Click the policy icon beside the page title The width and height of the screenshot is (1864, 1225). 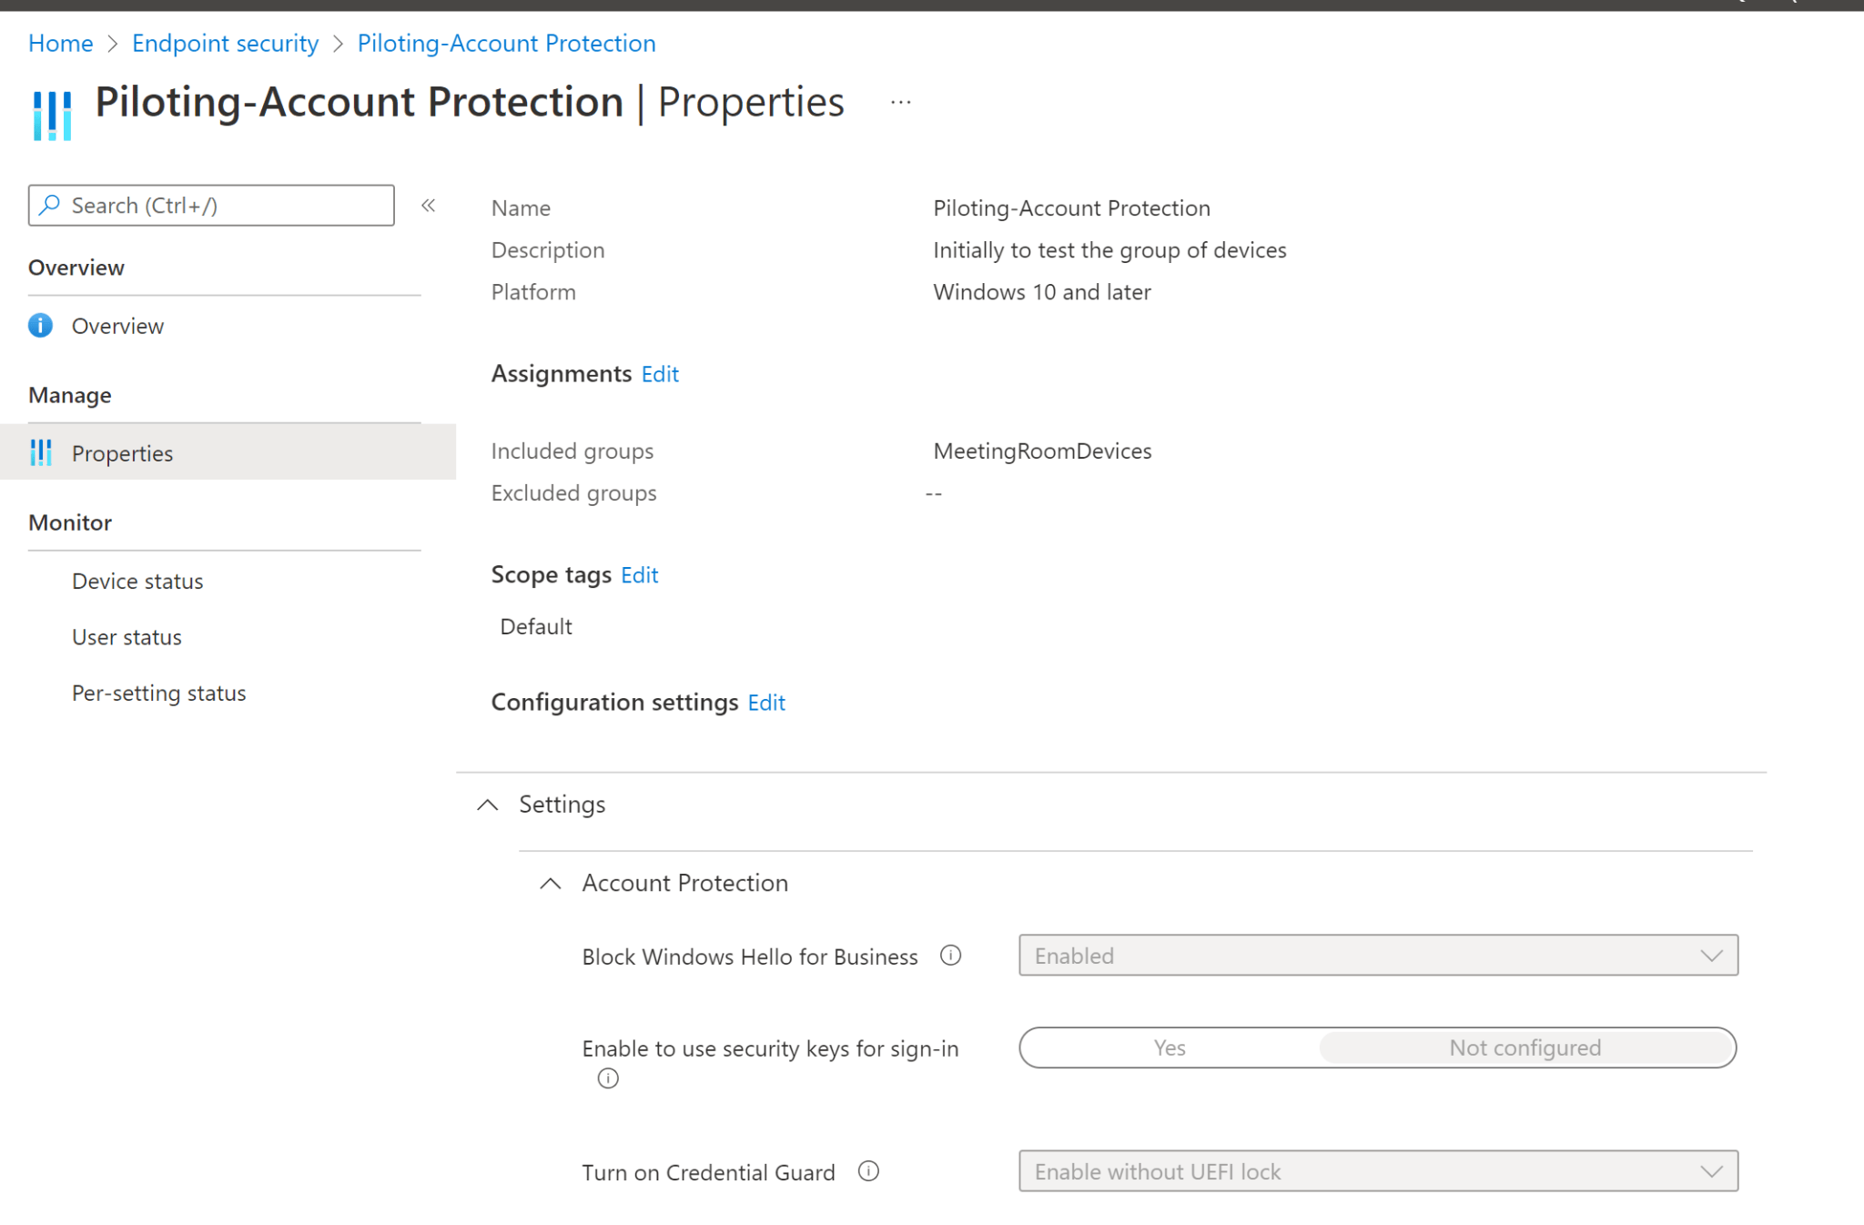51,113
